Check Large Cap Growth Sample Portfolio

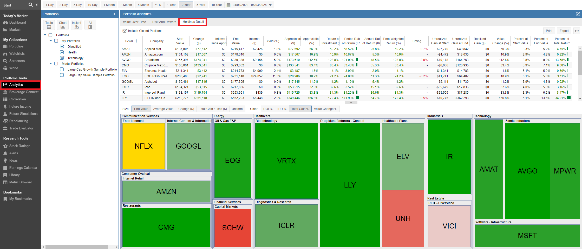[62, 69]
